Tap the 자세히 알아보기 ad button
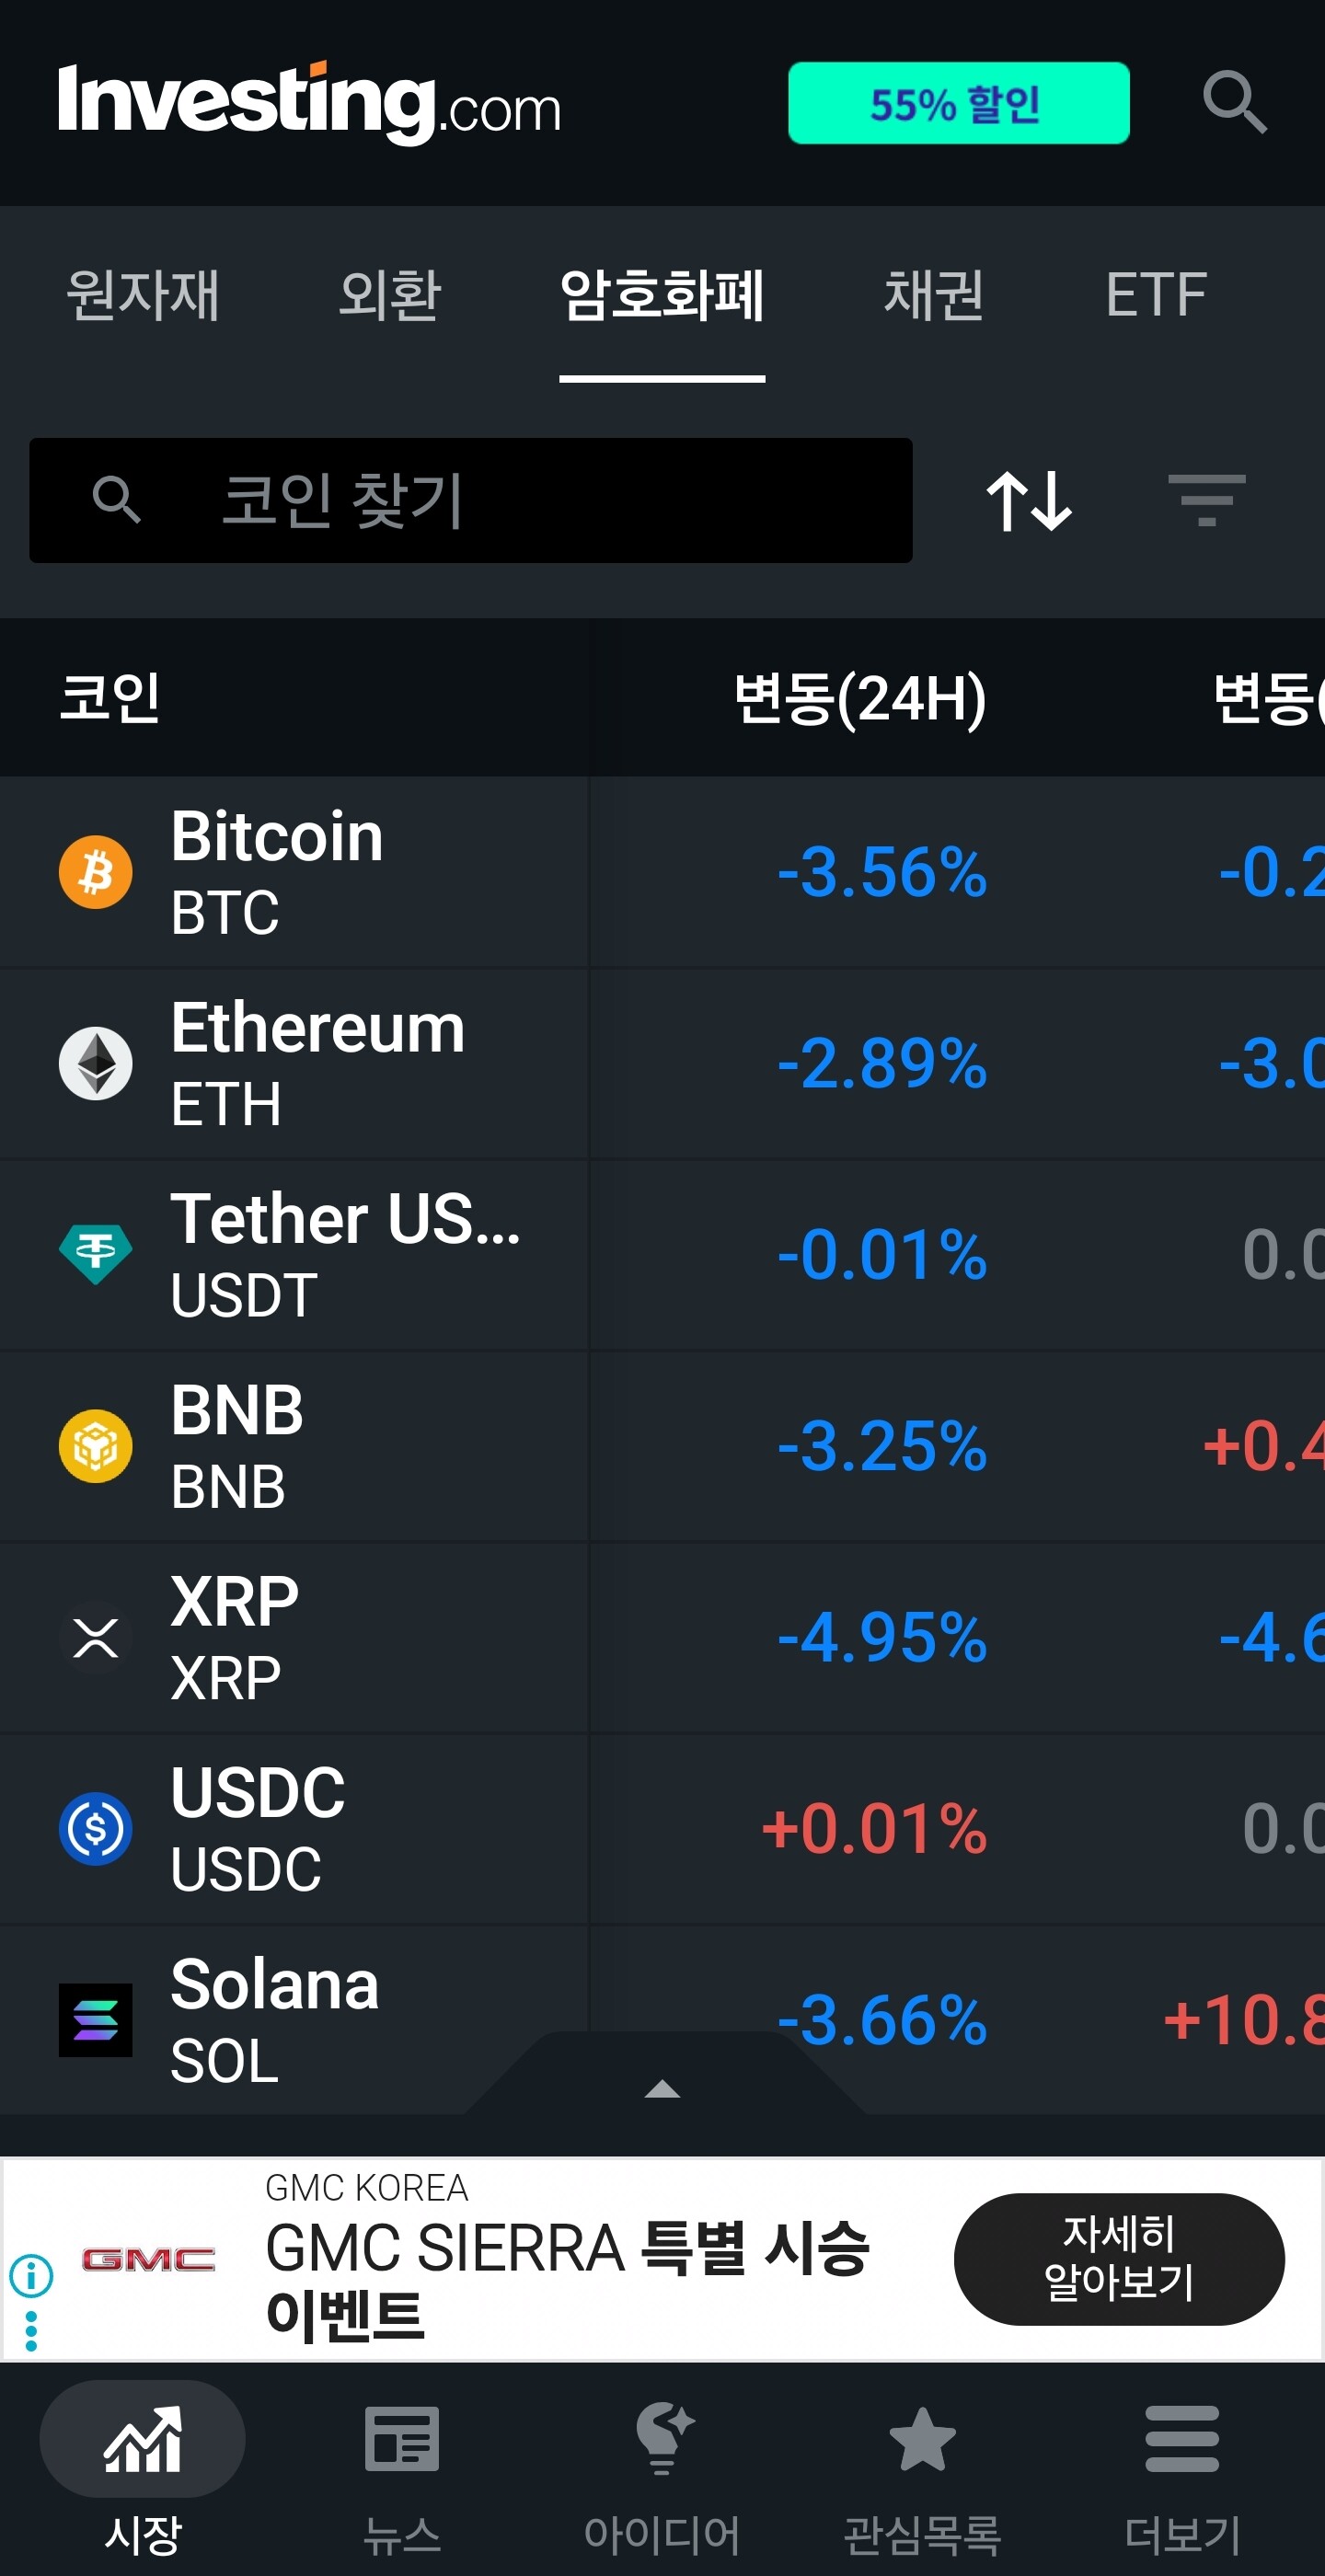 (1118, 2259)
